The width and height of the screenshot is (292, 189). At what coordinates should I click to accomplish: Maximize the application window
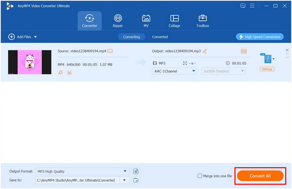coord(275,6)
